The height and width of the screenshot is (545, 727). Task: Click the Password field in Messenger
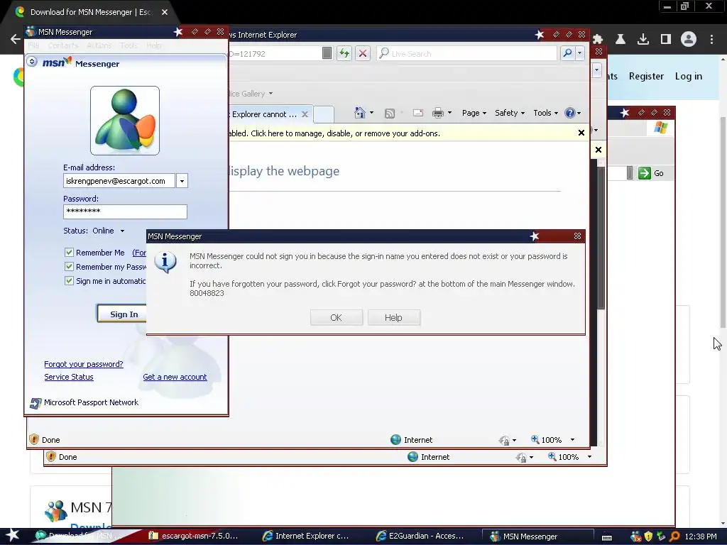[x=125, y=211]
